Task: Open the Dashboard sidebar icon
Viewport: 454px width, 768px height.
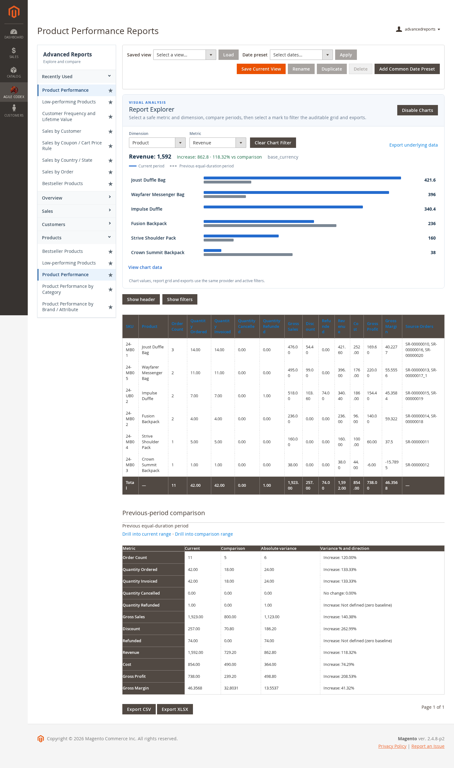Action: [x=14, y=34]
